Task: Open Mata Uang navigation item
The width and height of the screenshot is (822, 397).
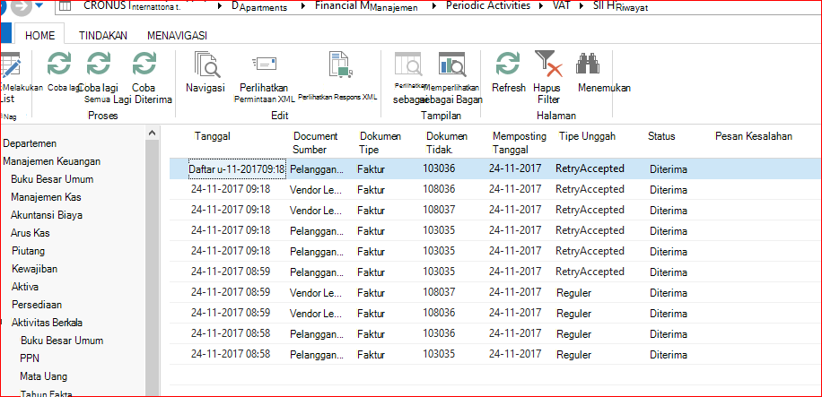Action: coord(43,376)
